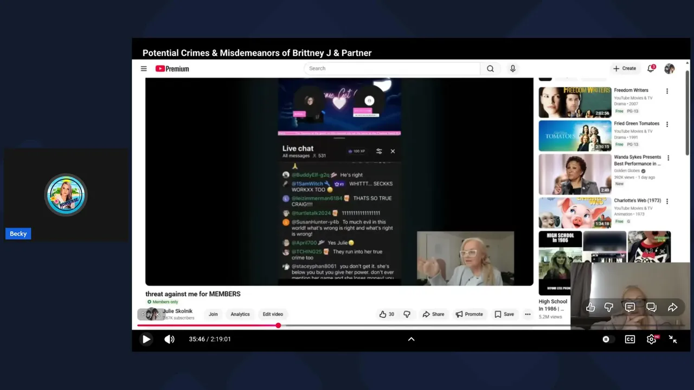
Task: Mute the player volume speaker icon
Action: 170,339
